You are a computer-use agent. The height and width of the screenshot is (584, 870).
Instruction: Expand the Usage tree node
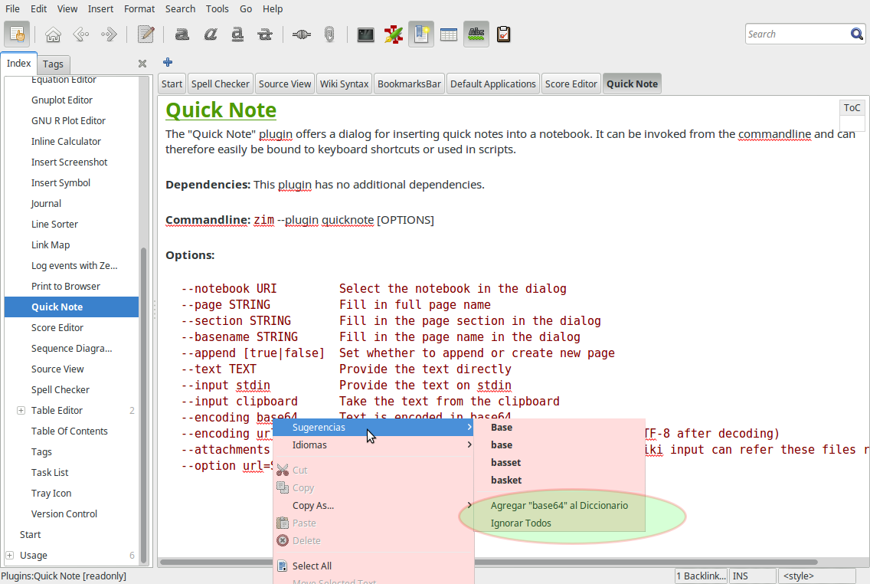(x=9, y=556)
